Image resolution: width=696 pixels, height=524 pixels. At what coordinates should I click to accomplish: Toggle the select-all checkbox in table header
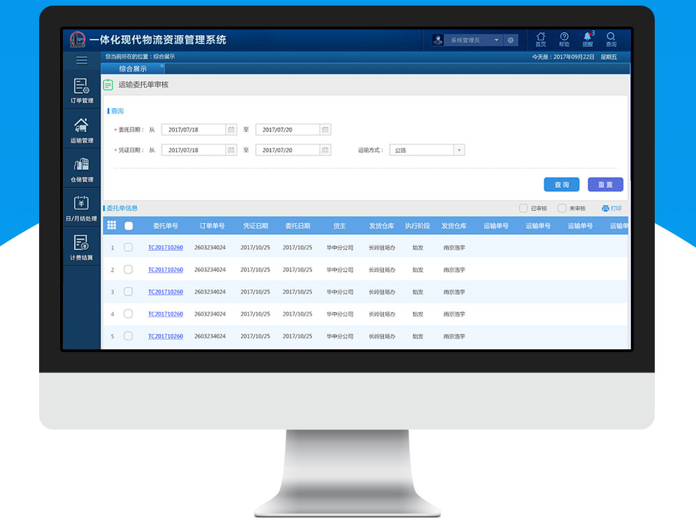(x=129, y=226)
